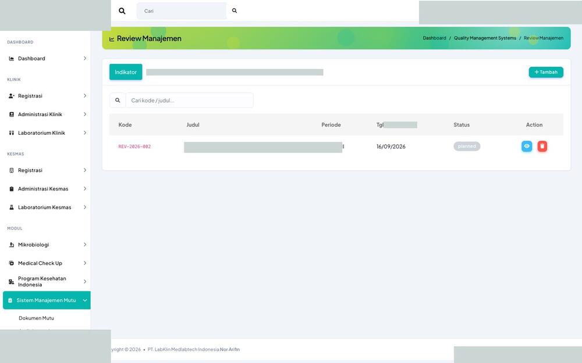
Task: Expand the Administrasi Kesmas chevron
Action: coord(84,189)
